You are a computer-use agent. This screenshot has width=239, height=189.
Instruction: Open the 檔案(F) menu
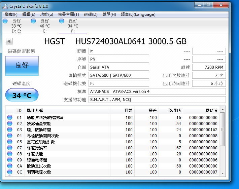(11, 14)
